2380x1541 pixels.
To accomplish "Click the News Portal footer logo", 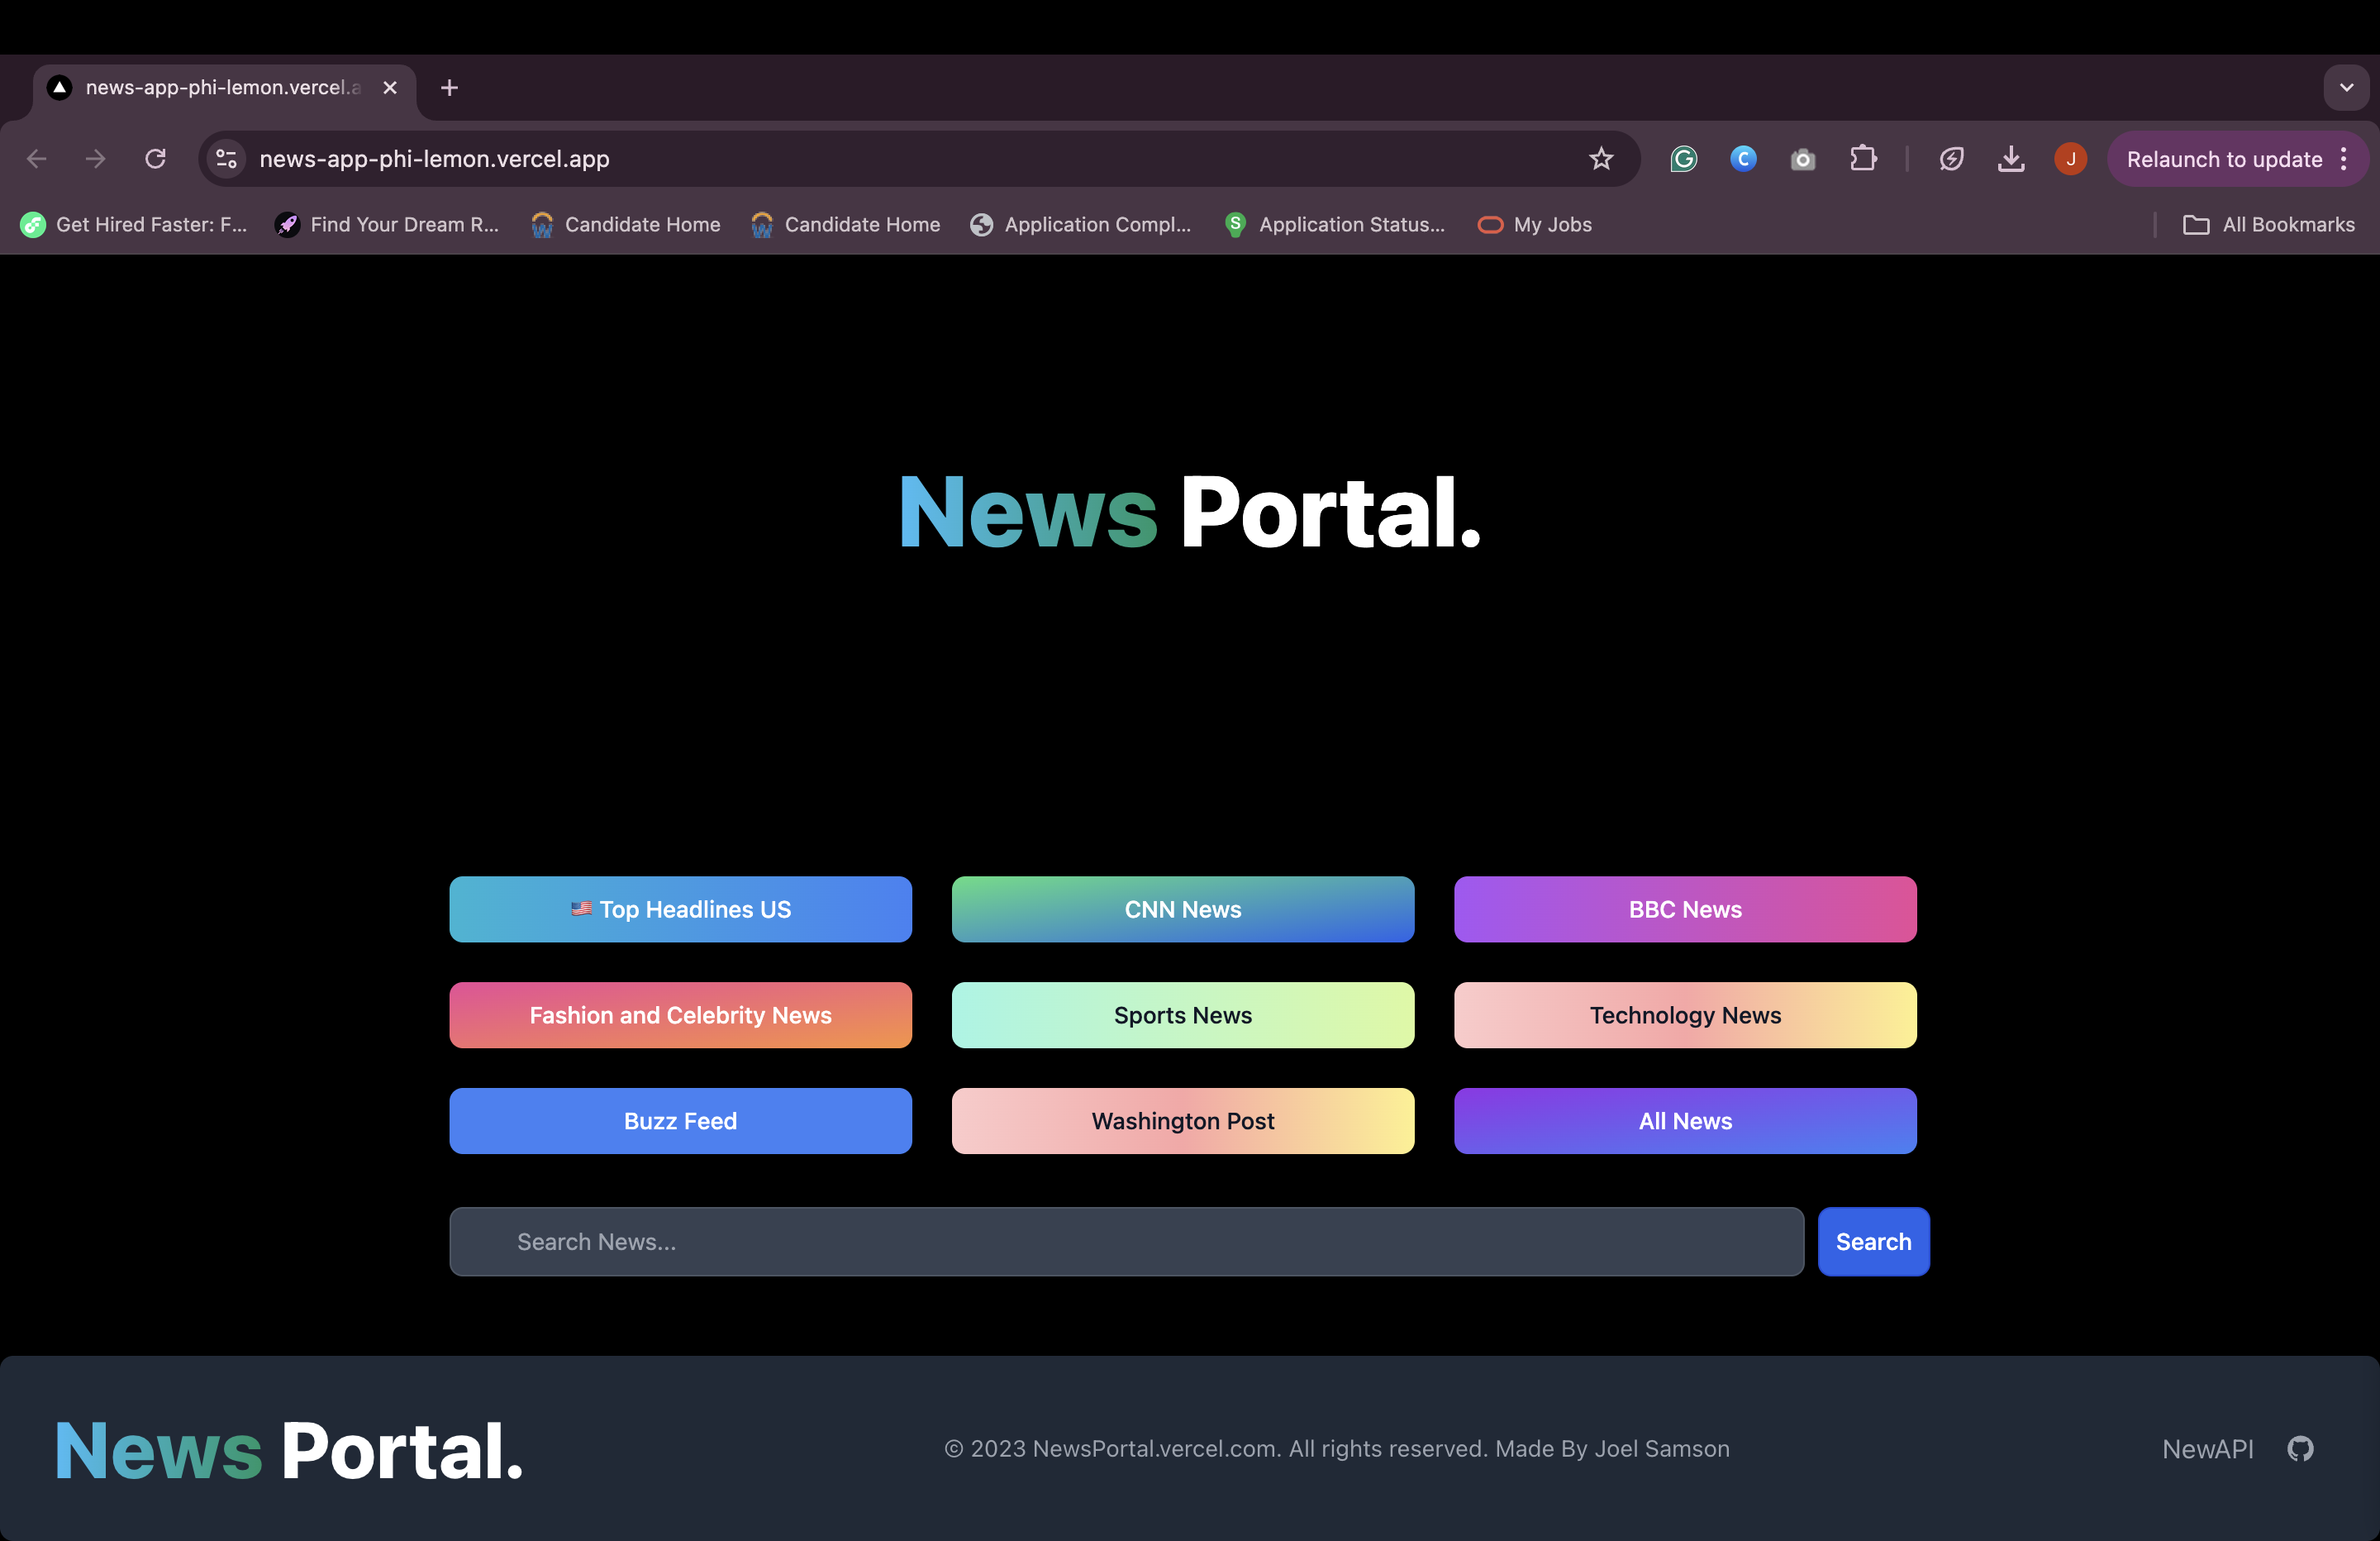I will pos(288,1448).
